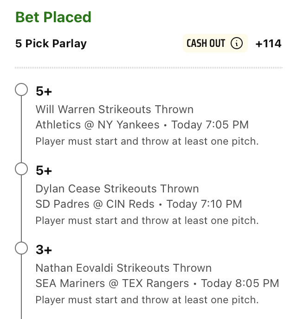
Task: Tap the Nathan Eovaldi leg status circle
Action: click(21, 248)
